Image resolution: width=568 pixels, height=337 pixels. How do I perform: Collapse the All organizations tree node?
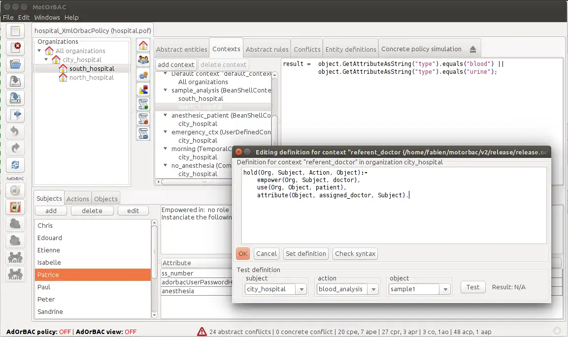tap(39, 51)
